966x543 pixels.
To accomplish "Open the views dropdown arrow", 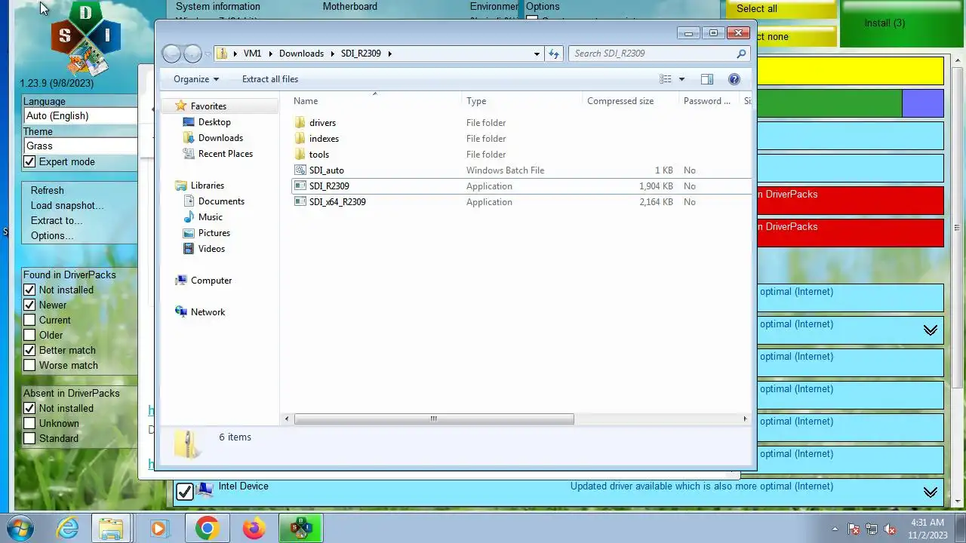I will coord(681,79).
